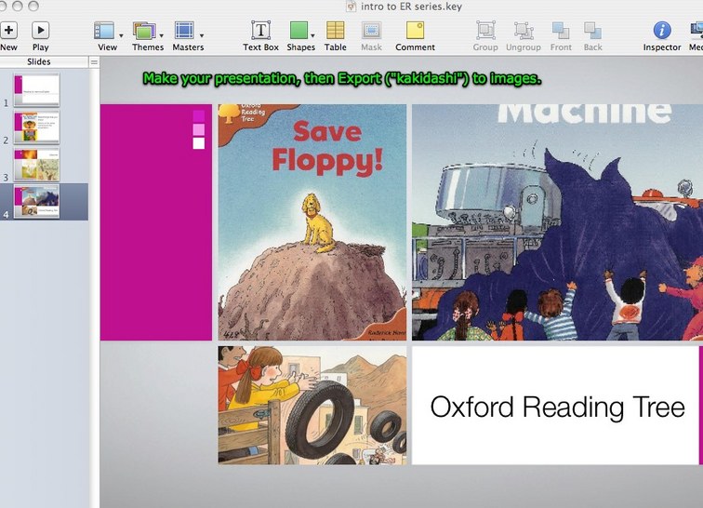Click the New slide plus button
The width and height of the screenshot is (703, 508).
pyautogui.click(x=8, y=31)
